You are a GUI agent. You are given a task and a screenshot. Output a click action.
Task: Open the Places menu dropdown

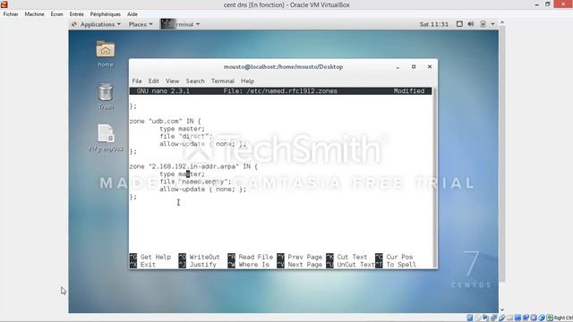click(x=141, y=24)
